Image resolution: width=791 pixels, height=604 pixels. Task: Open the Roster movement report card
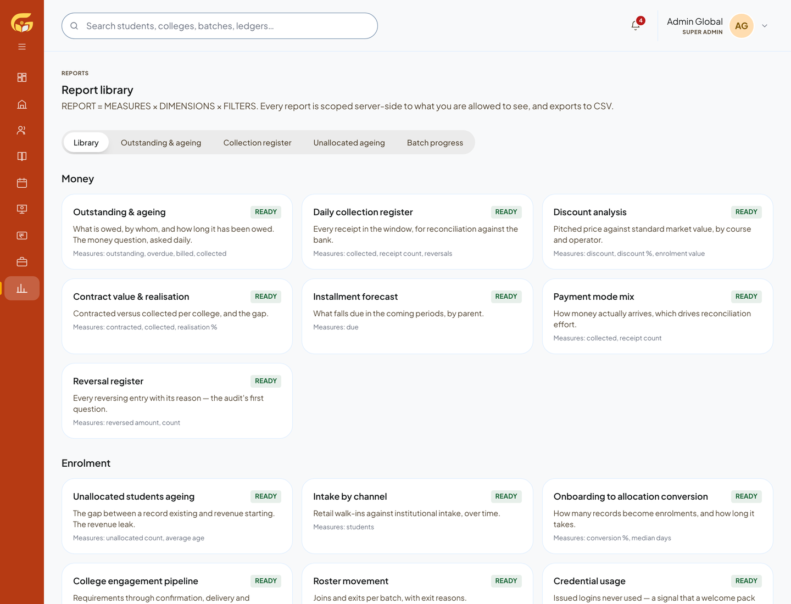click(x=417, y=584)
